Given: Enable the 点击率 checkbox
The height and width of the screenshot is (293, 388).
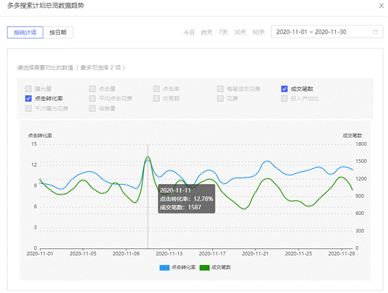Looking at the screenshot, I should tap(156, 89).
